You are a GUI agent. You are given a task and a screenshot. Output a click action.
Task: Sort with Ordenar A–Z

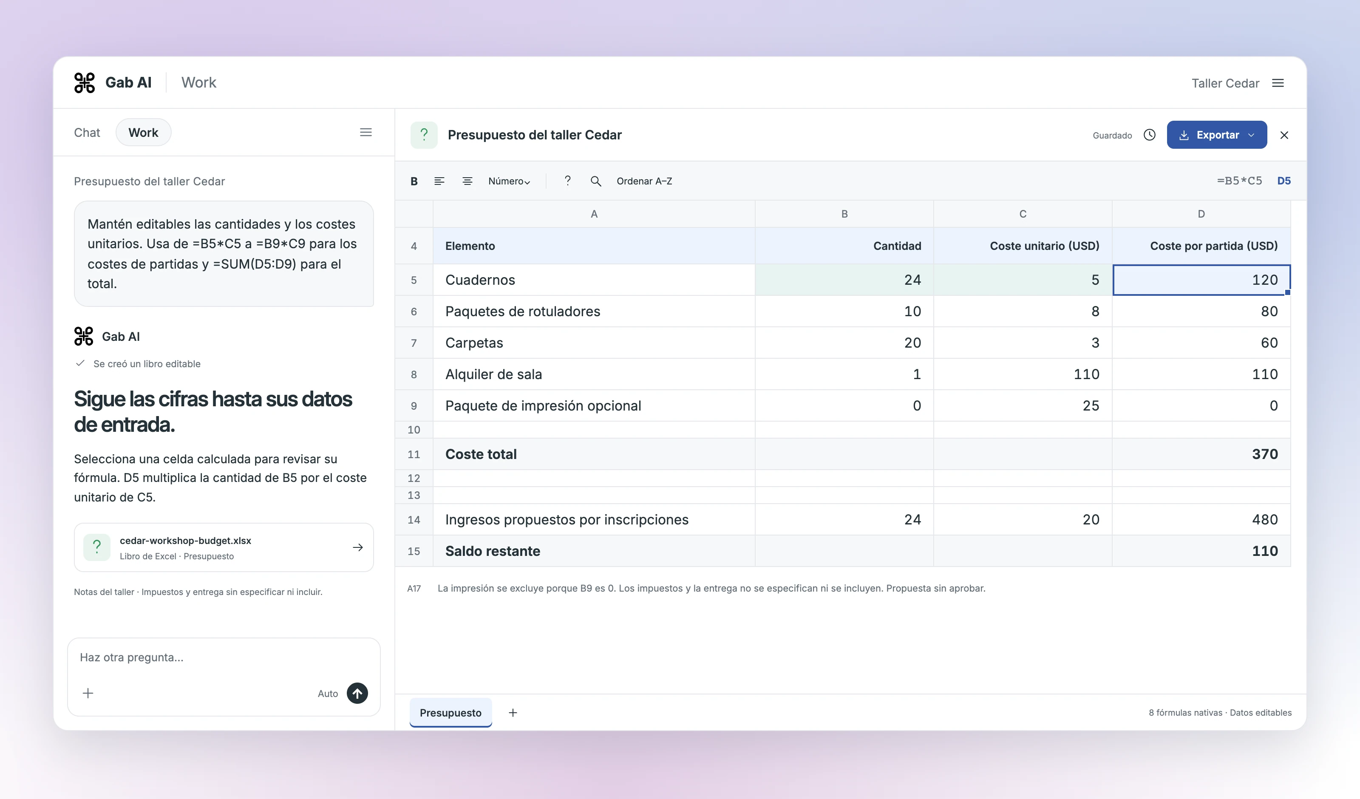tap(644, 181)
